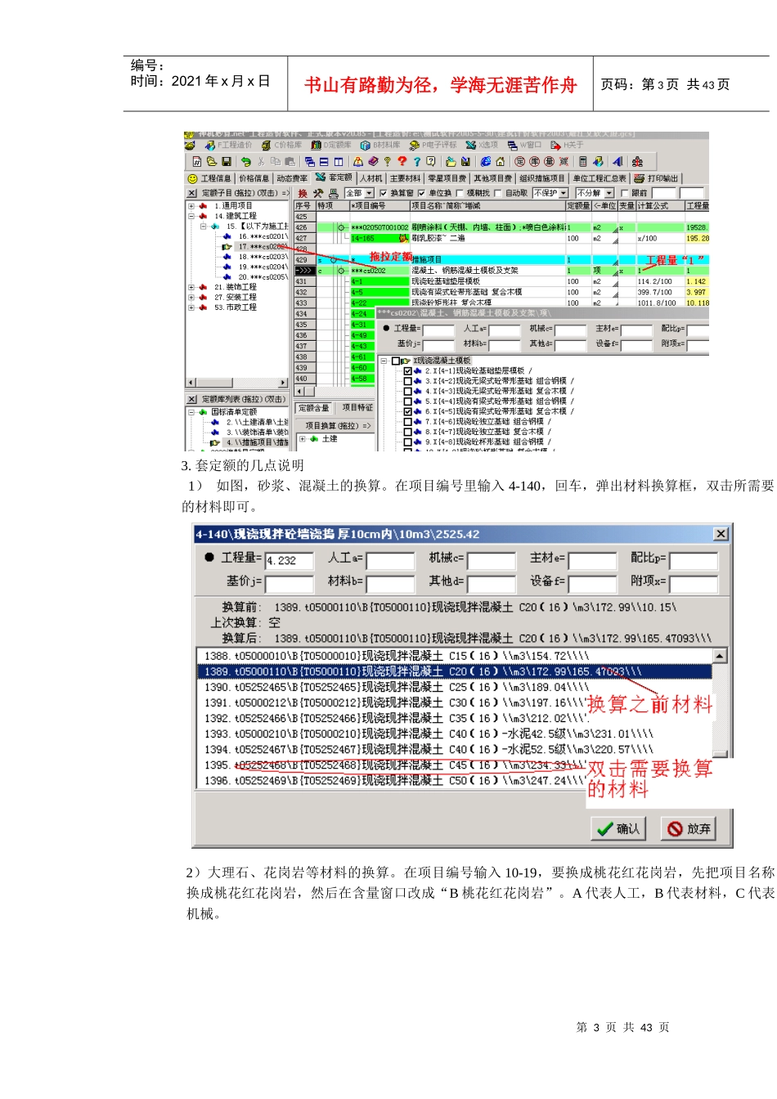Click the home icon in toolbar
The width and height of the screenshot is (777, 1099).
point(500,162)
